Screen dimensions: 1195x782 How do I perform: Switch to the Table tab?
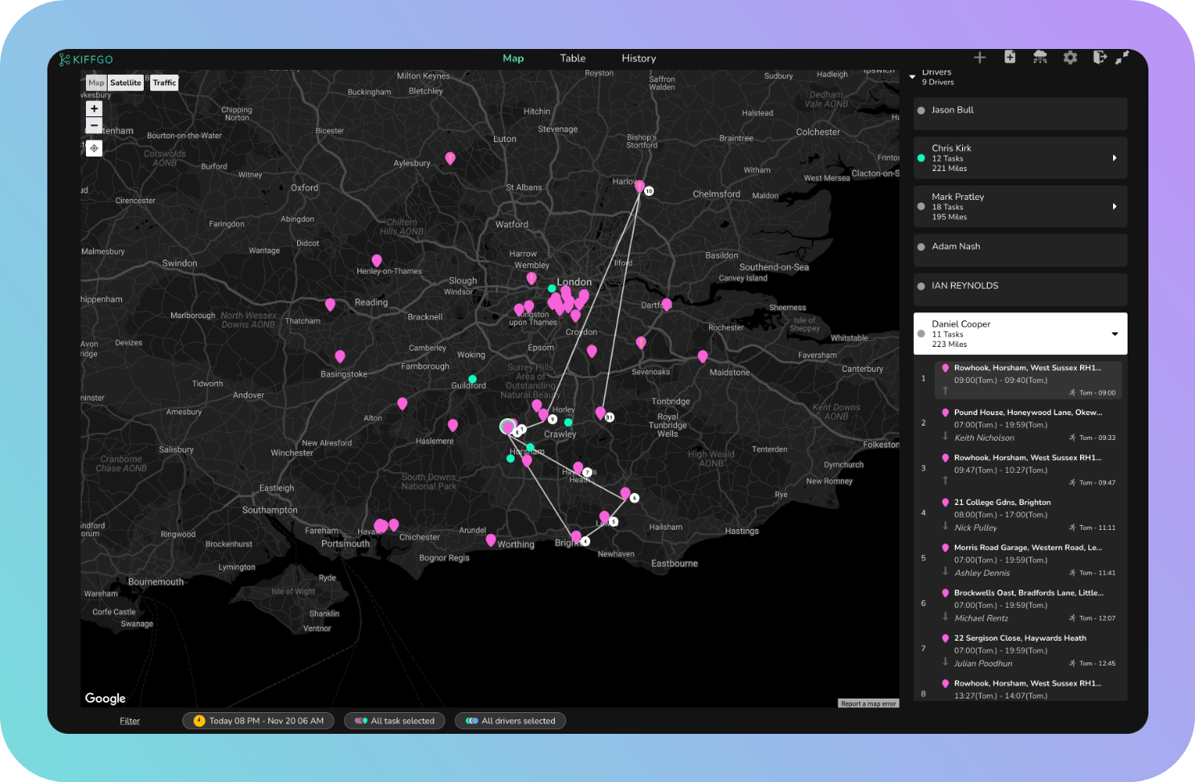pos(573,59)
